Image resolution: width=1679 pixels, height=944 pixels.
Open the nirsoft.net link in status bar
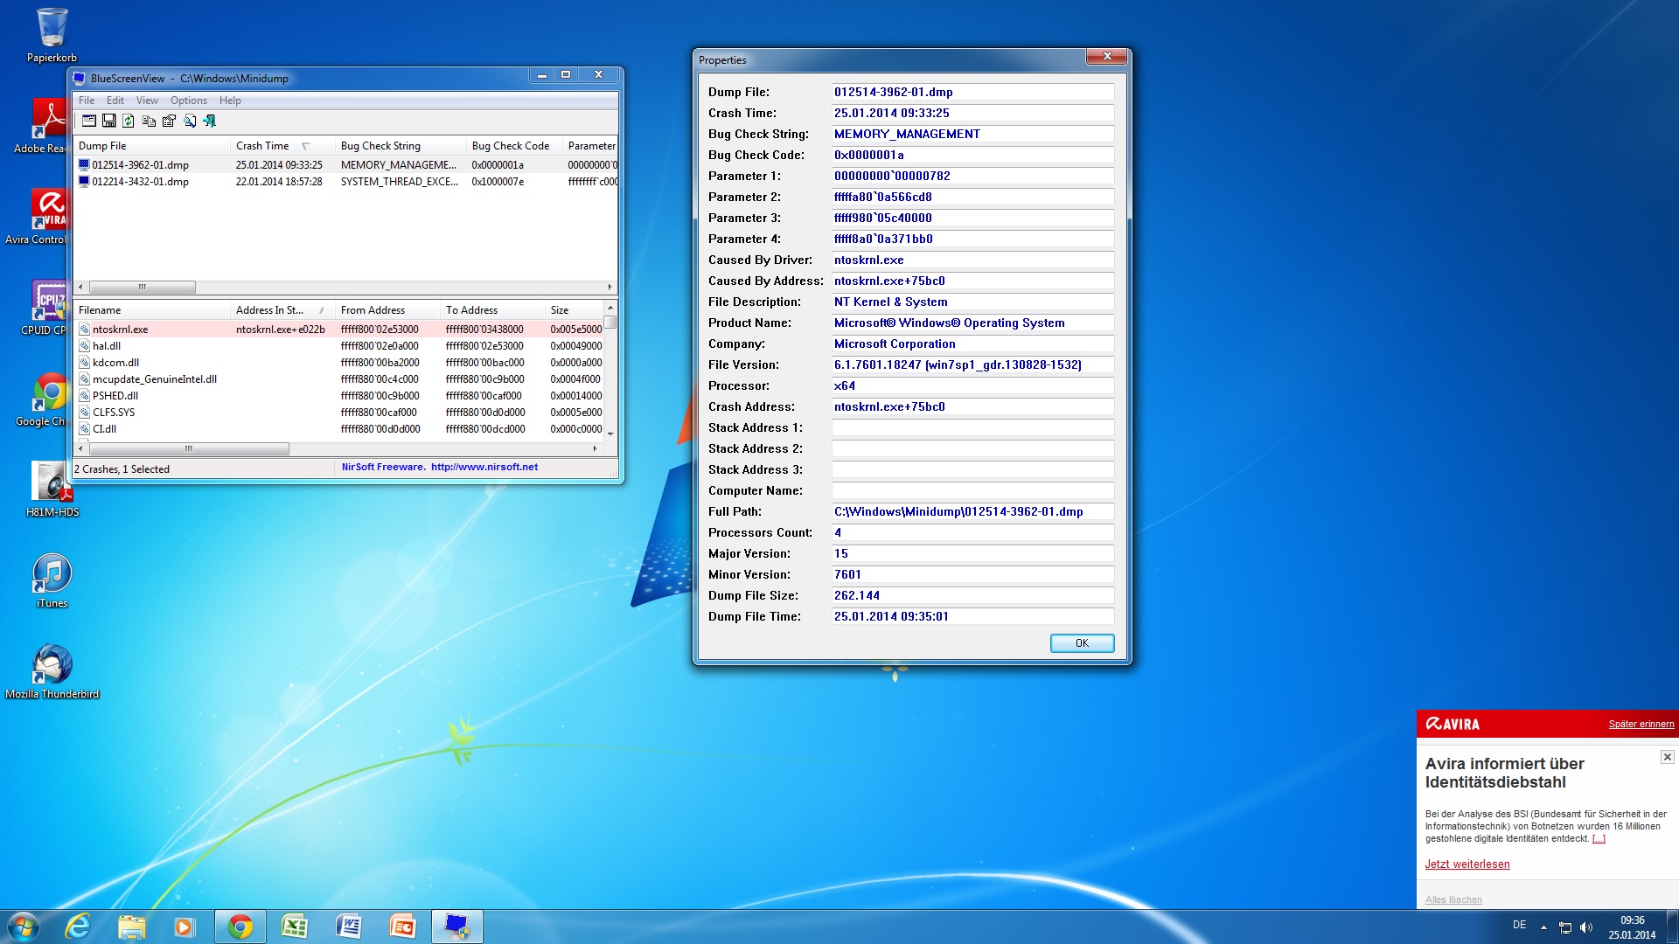point(484,467)
